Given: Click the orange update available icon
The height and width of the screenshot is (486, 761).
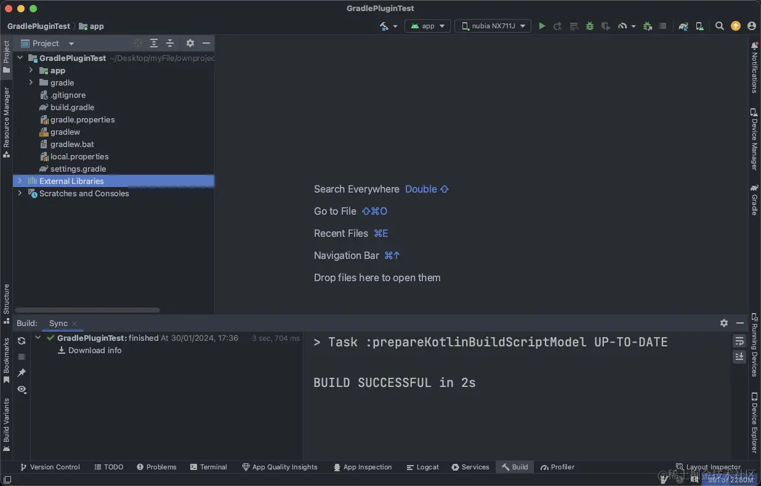Looking at the screenshot, I should tap(736, 26).
